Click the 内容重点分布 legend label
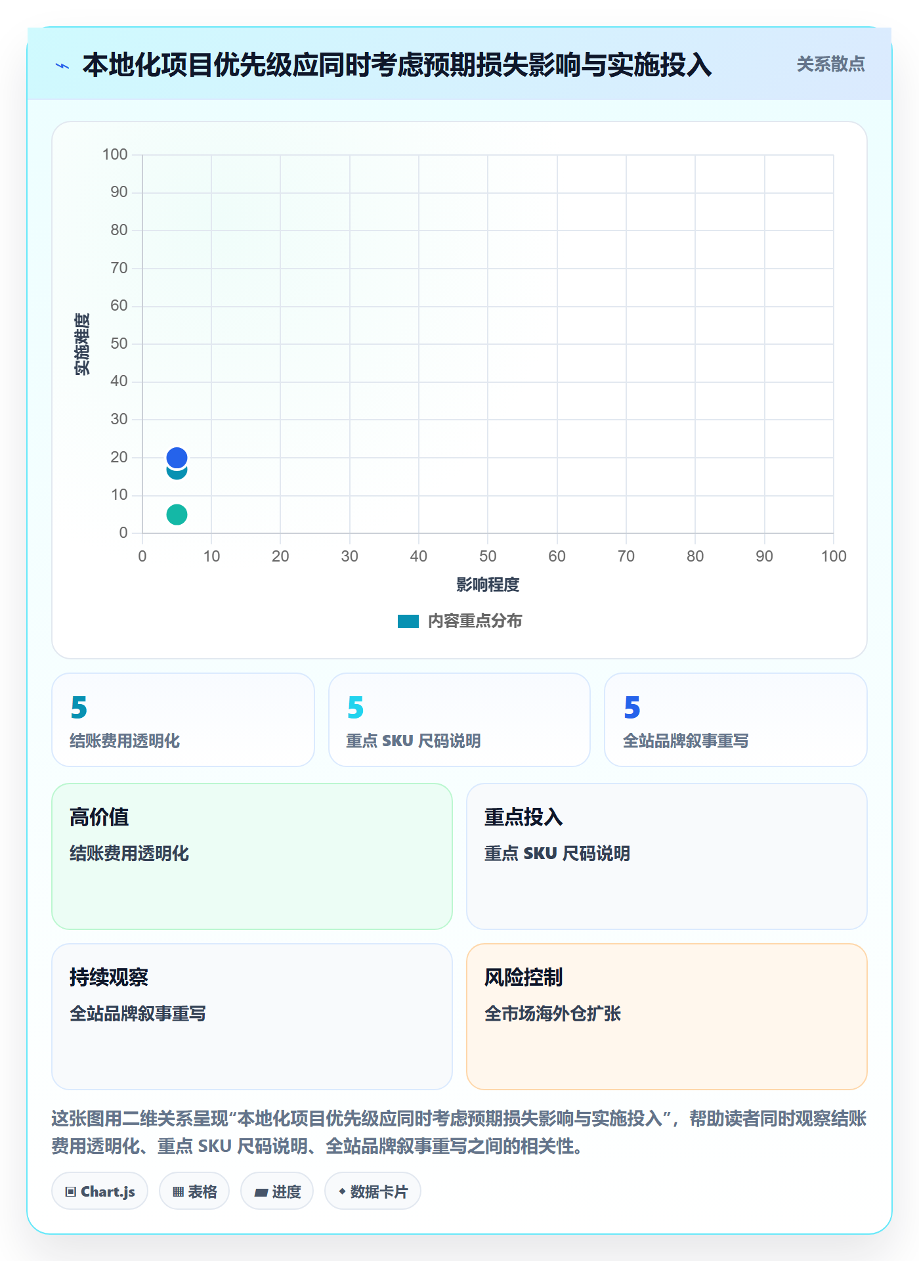919x1261 pixels. click(x=475, y=621)
